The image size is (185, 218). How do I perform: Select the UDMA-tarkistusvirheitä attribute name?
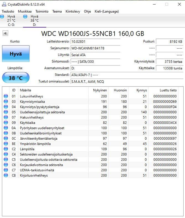tap(37, 170)
